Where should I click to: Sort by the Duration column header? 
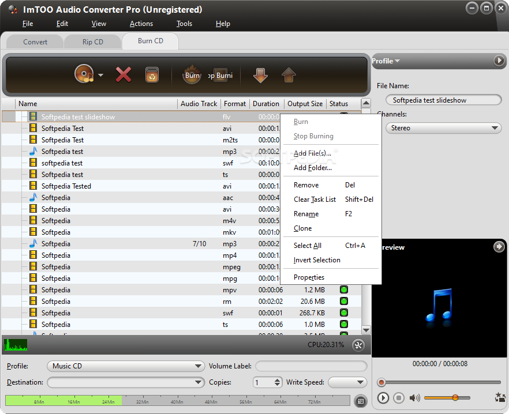266,104
